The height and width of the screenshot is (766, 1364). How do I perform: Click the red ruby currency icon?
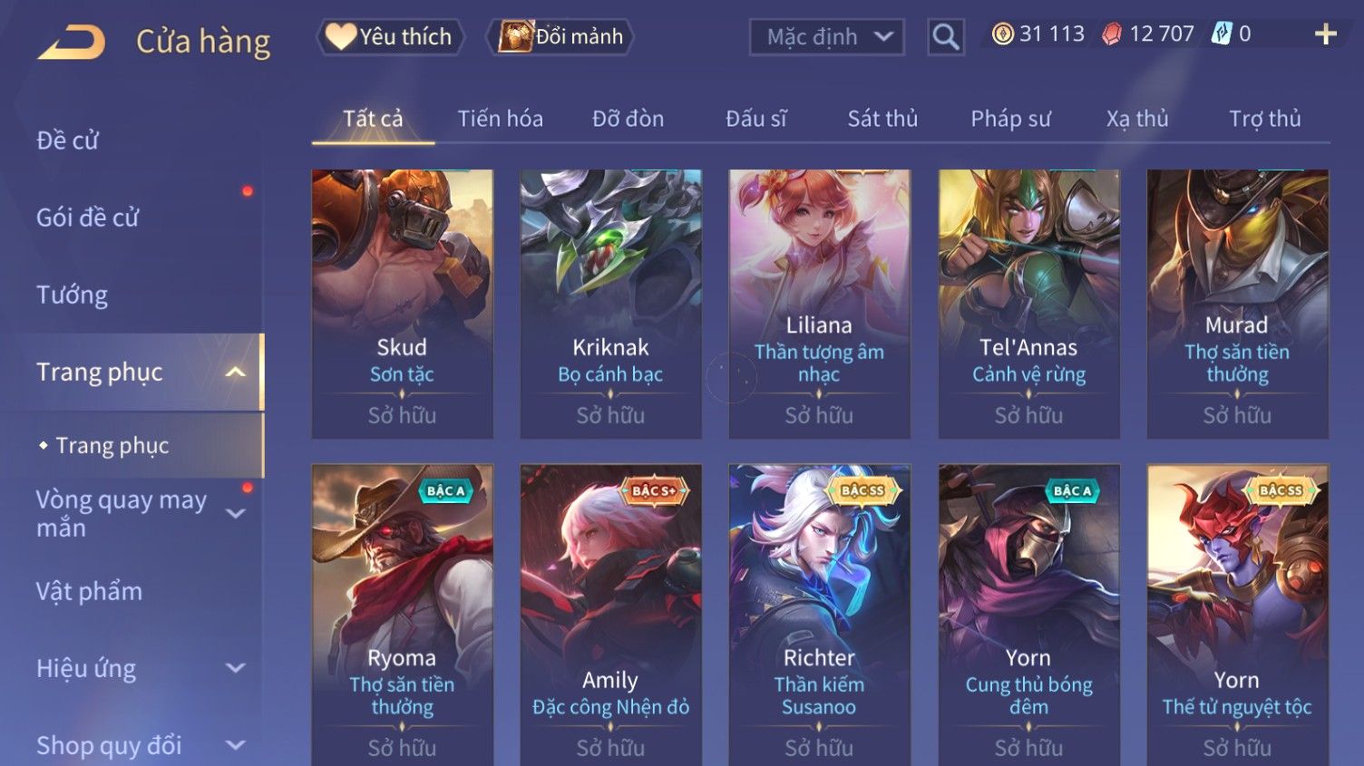[x=1112, y=34]
